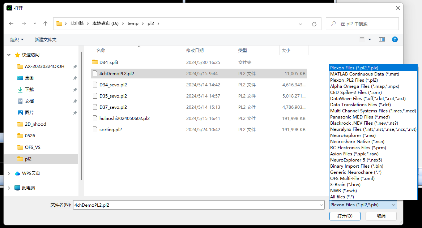Close the 打开 dialog
This screenshot has height=228, width=422.
point(397,8)
